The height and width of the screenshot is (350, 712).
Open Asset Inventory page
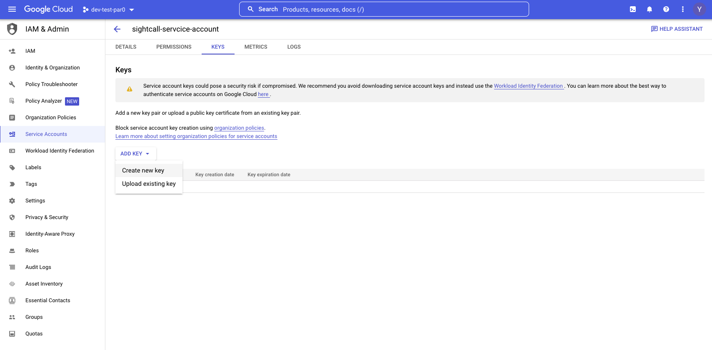click(x=52, y=284)
